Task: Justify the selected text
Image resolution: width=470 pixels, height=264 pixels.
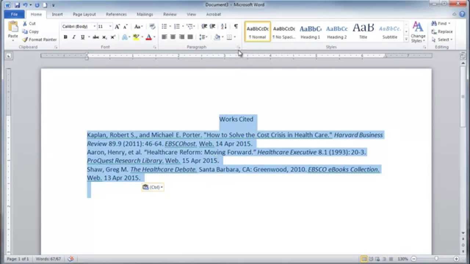Action: coord(190,37)
